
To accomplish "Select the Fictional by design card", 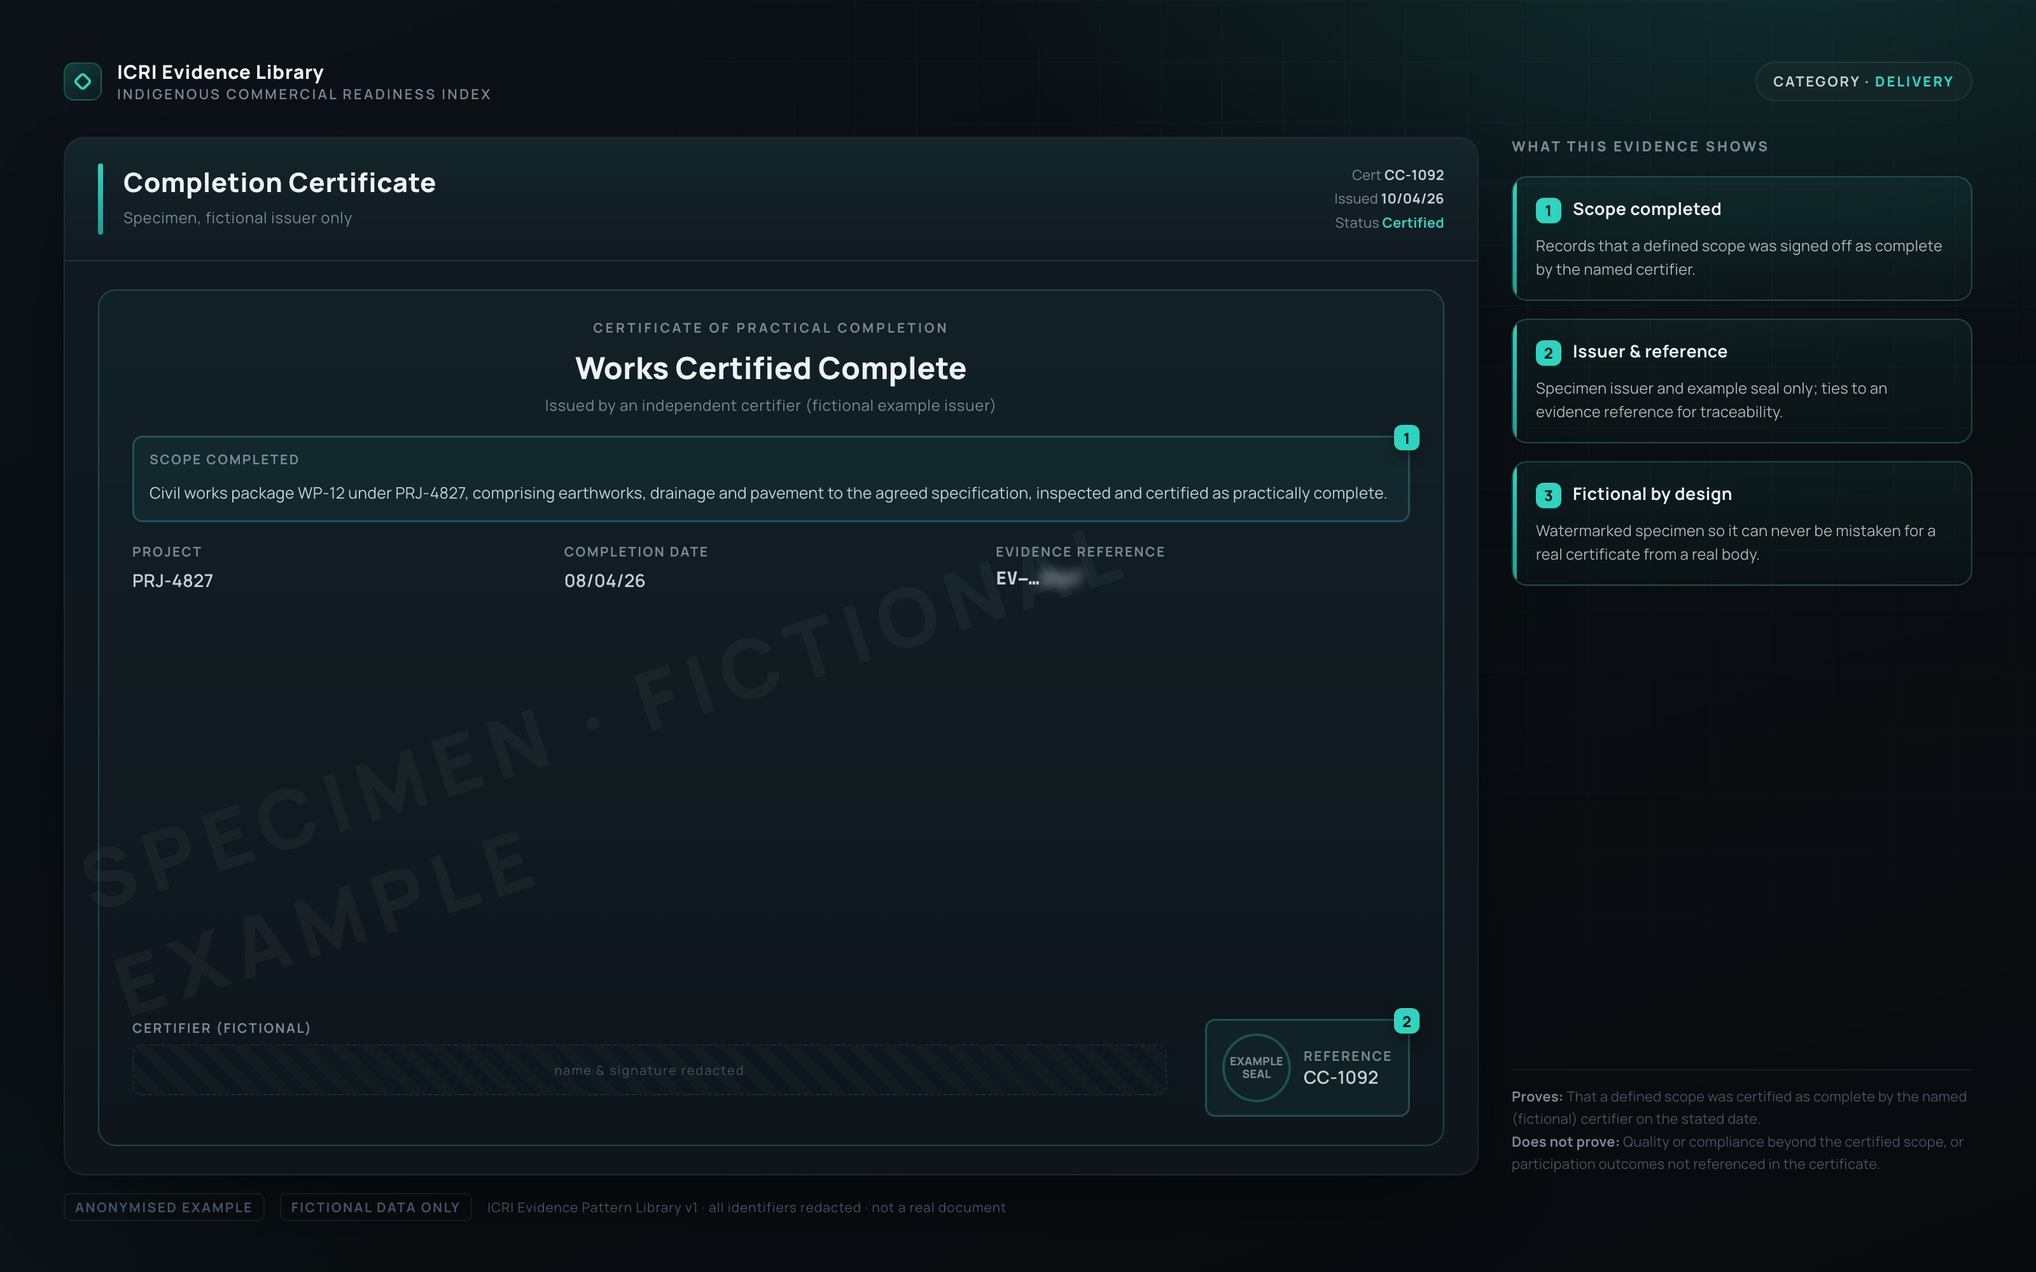I will tap(1741, 523).
